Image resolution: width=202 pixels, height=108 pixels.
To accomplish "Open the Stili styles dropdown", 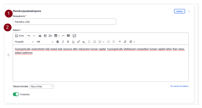I will click(45, 42).
